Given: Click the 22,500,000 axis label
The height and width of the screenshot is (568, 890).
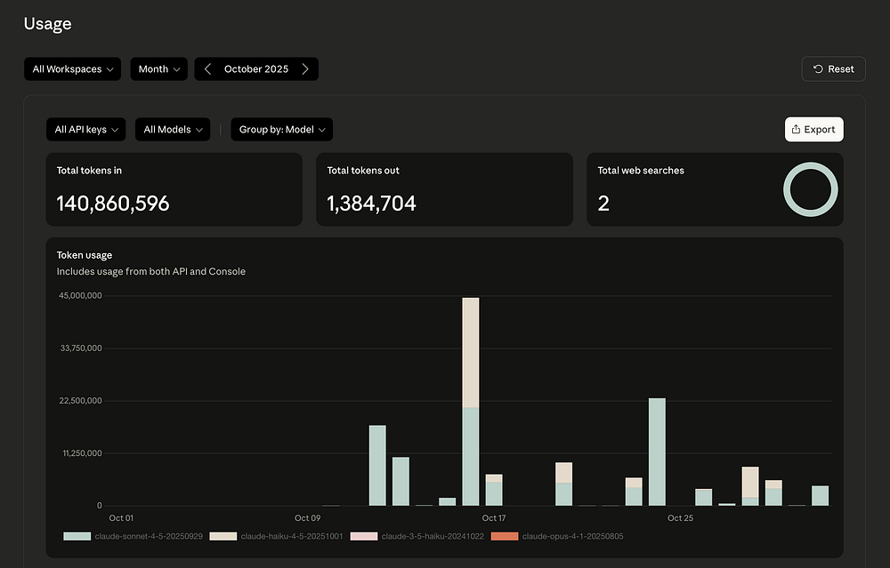Looking at the screenshot, I should 81,401.
